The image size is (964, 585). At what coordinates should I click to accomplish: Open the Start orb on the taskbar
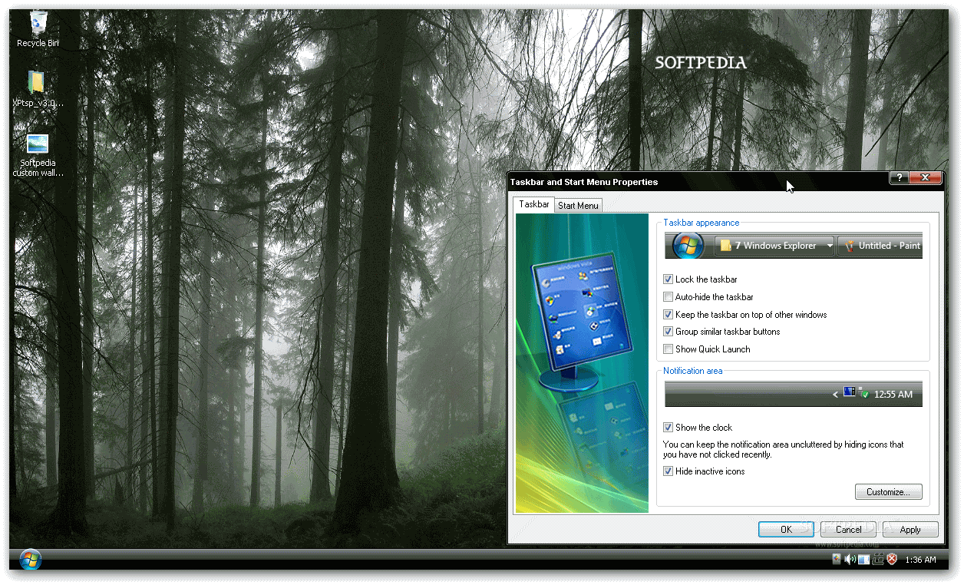pyautogui.click(x=31, y=560)
